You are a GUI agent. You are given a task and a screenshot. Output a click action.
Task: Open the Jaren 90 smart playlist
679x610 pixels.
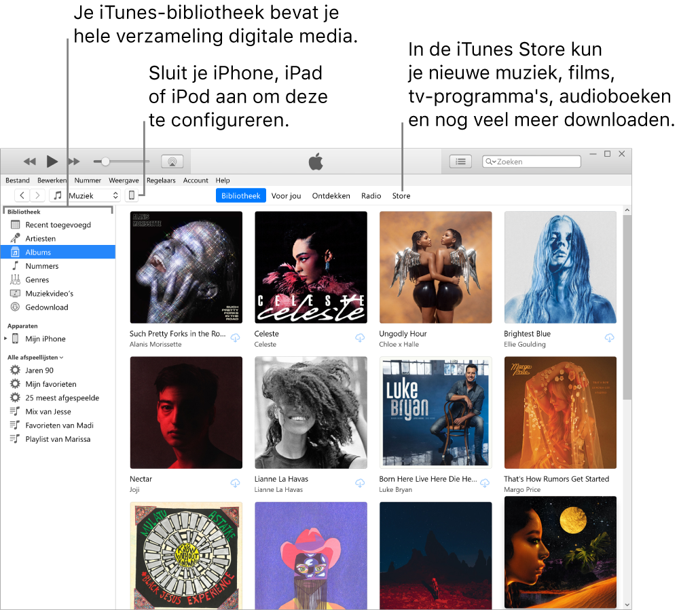click(x=58, y=370)
